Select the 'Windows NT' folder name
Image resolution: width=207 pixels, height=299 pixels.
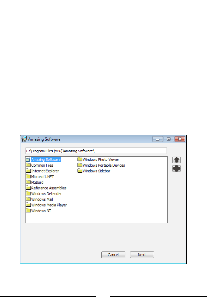(x=41, y=211)
